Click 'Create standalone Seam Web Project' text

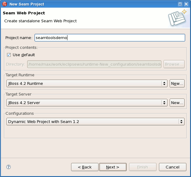[x=41, y=21]
